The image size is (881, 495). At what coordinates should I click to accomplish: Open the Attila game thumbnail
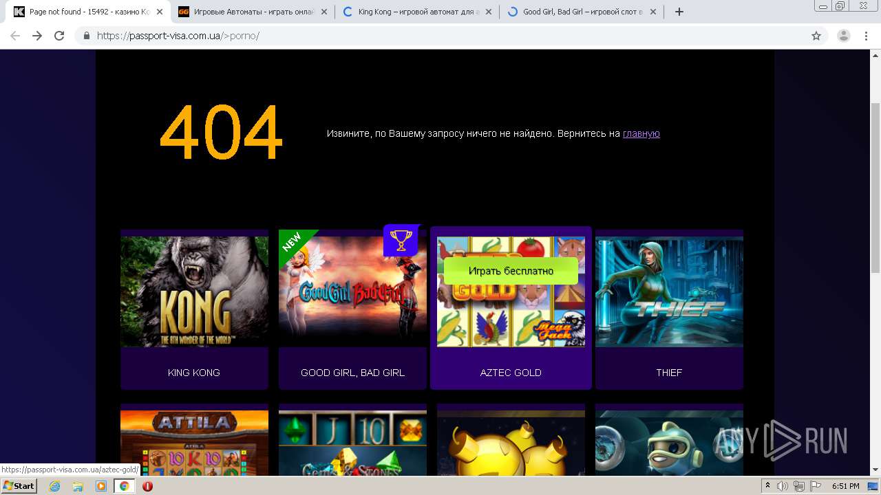194,443
